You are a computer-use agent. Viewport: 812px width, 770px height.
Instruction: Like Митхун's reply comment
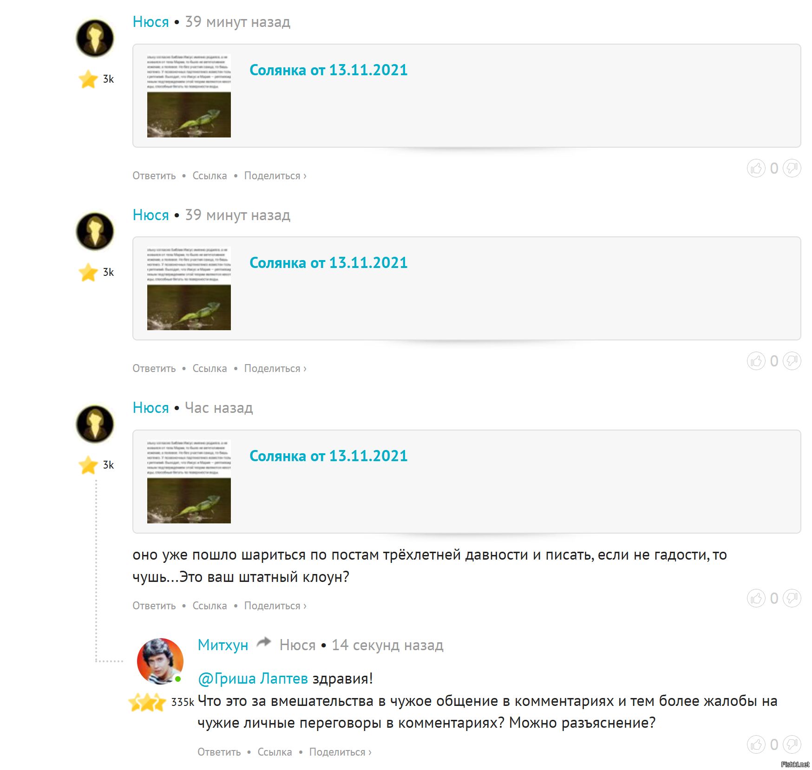pyautogui.click(x=756, y=744)
